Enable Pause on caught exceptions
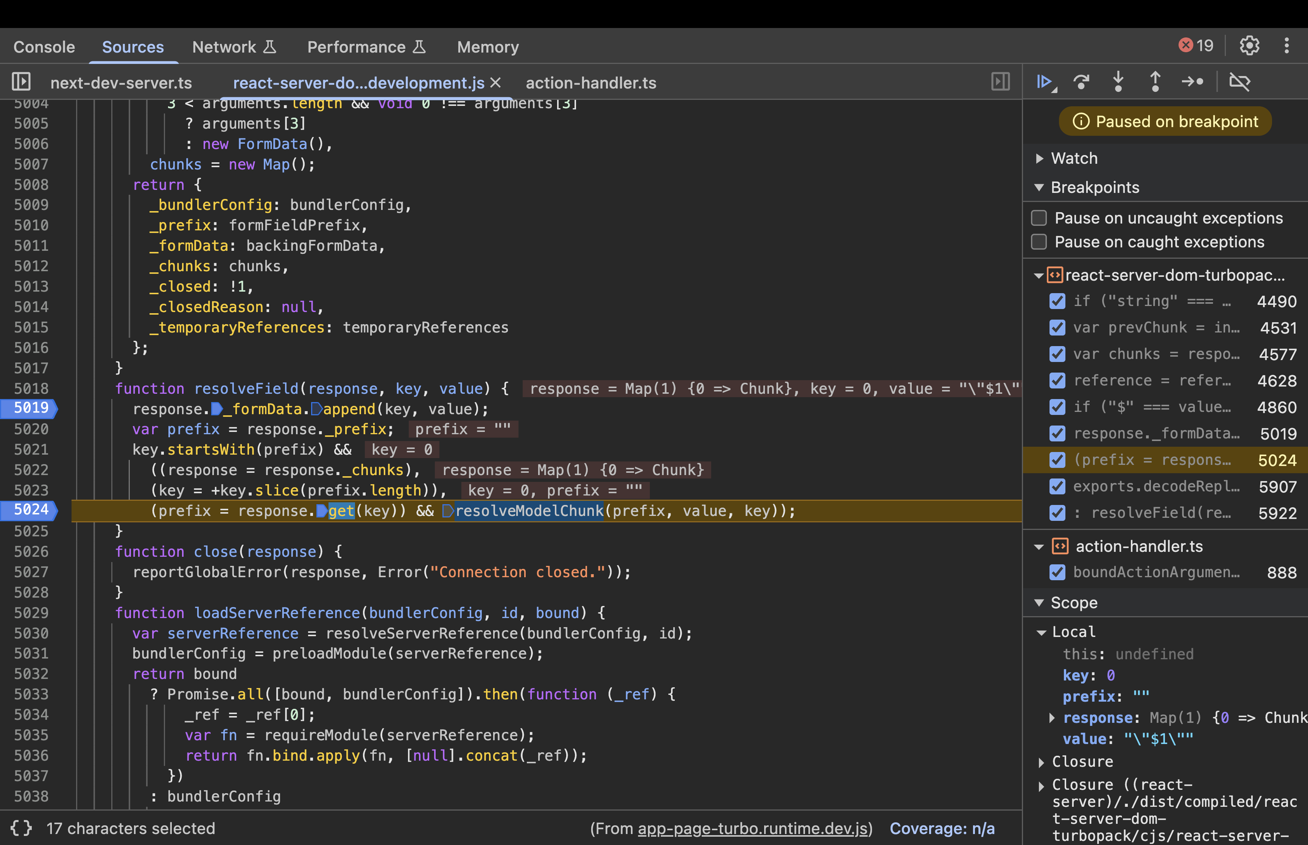The height and width of the screenshot is (845, 1308). click(1039, 242)
